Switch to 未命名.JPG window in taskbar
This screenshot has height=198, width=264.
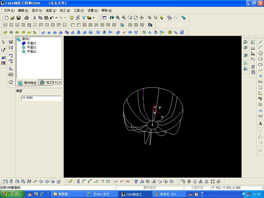[169, 194]
